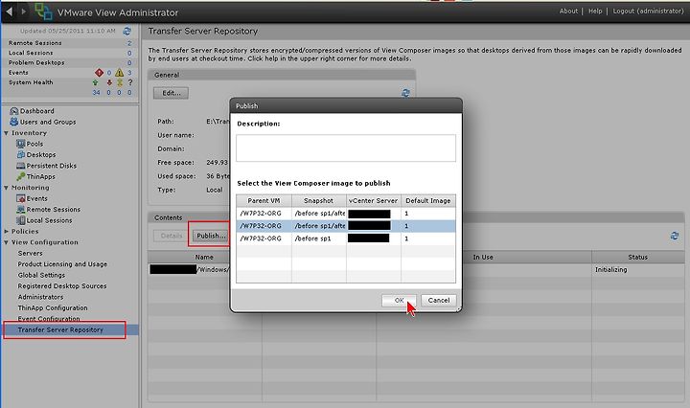
Task: Sort Contents by Name column
Action: 204,258
